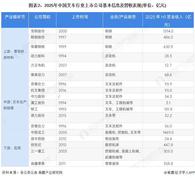Screen dimensions: 195x178
Task: Click revenue value 181.8
Action: (168, 109)
